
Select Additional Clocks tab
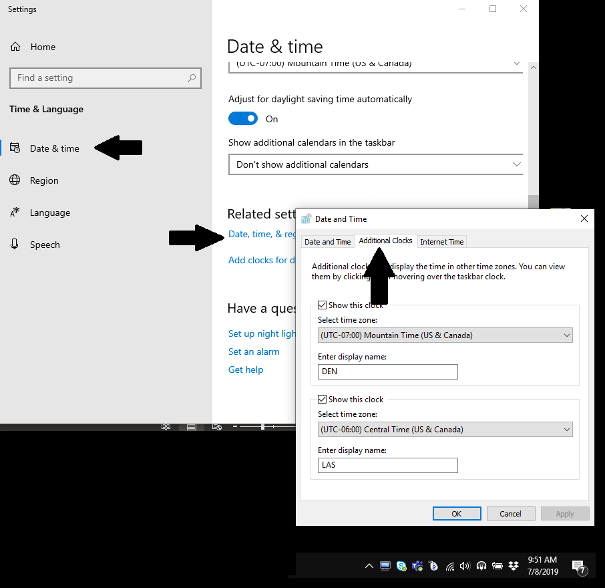pyautogui.click(x=385, y=241)
